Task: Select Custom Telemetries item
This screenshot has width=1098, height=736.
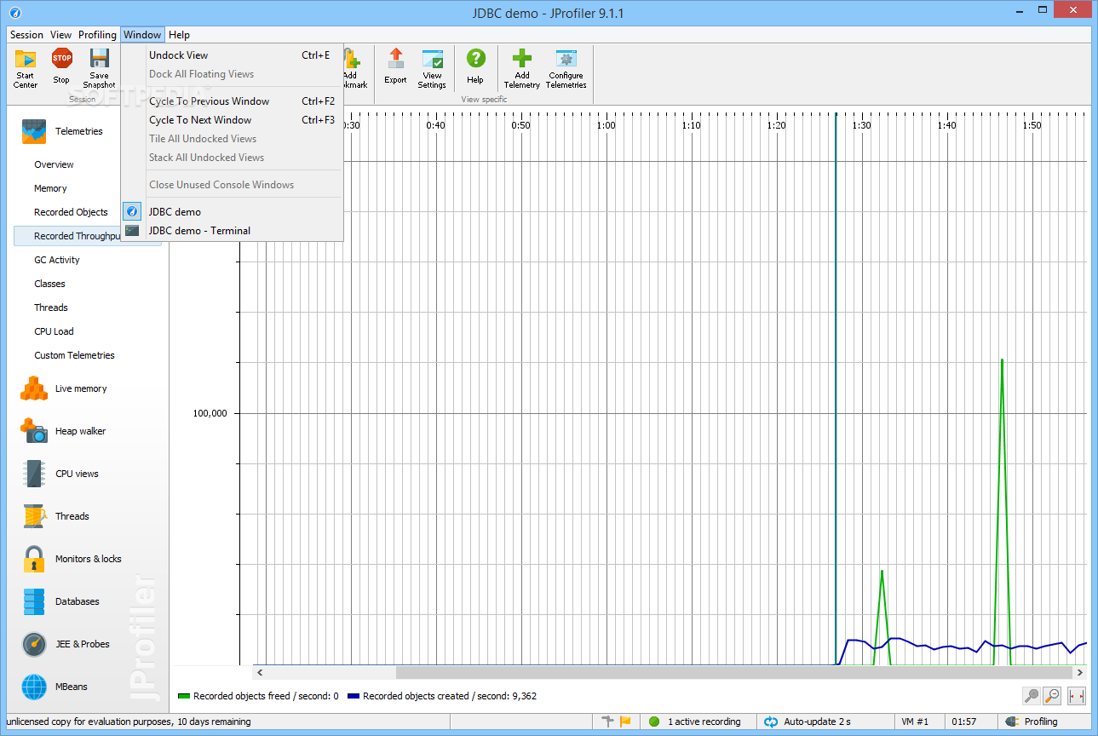Action: click(74, 355)
